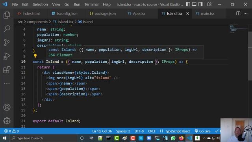Open the Run and Debug view

pyautogui.click(x=7, y=56)
